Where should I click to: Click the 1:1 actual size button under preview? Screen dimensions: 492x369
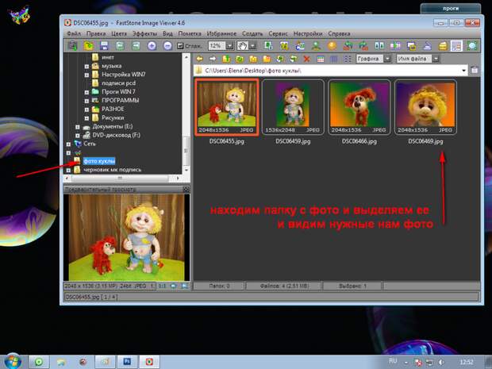(x=162, y=286)
